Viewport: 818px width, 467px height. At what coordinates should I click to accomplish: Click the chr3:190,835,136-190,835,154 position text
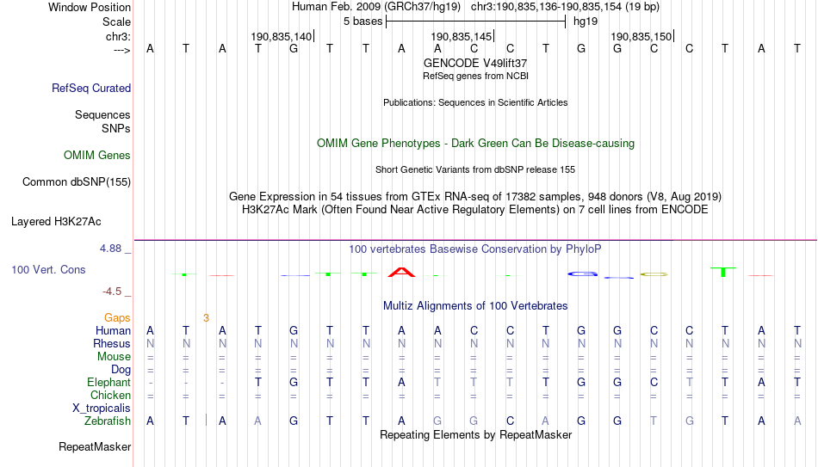(x=565, y=7)
